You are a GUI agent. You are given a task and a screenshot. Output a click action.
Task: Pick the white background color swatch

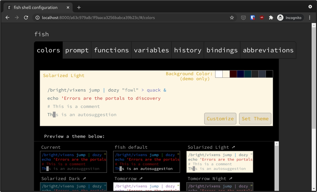(219, 74)
